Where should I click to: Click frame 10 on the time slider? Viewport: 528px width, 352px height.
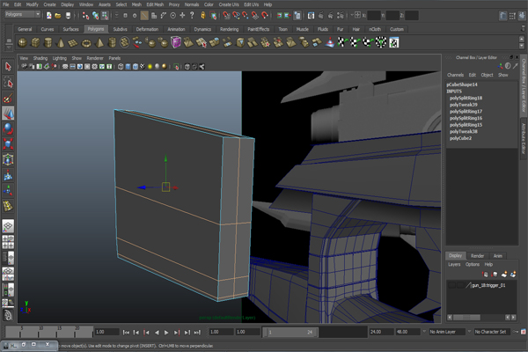tap(40, 332)
